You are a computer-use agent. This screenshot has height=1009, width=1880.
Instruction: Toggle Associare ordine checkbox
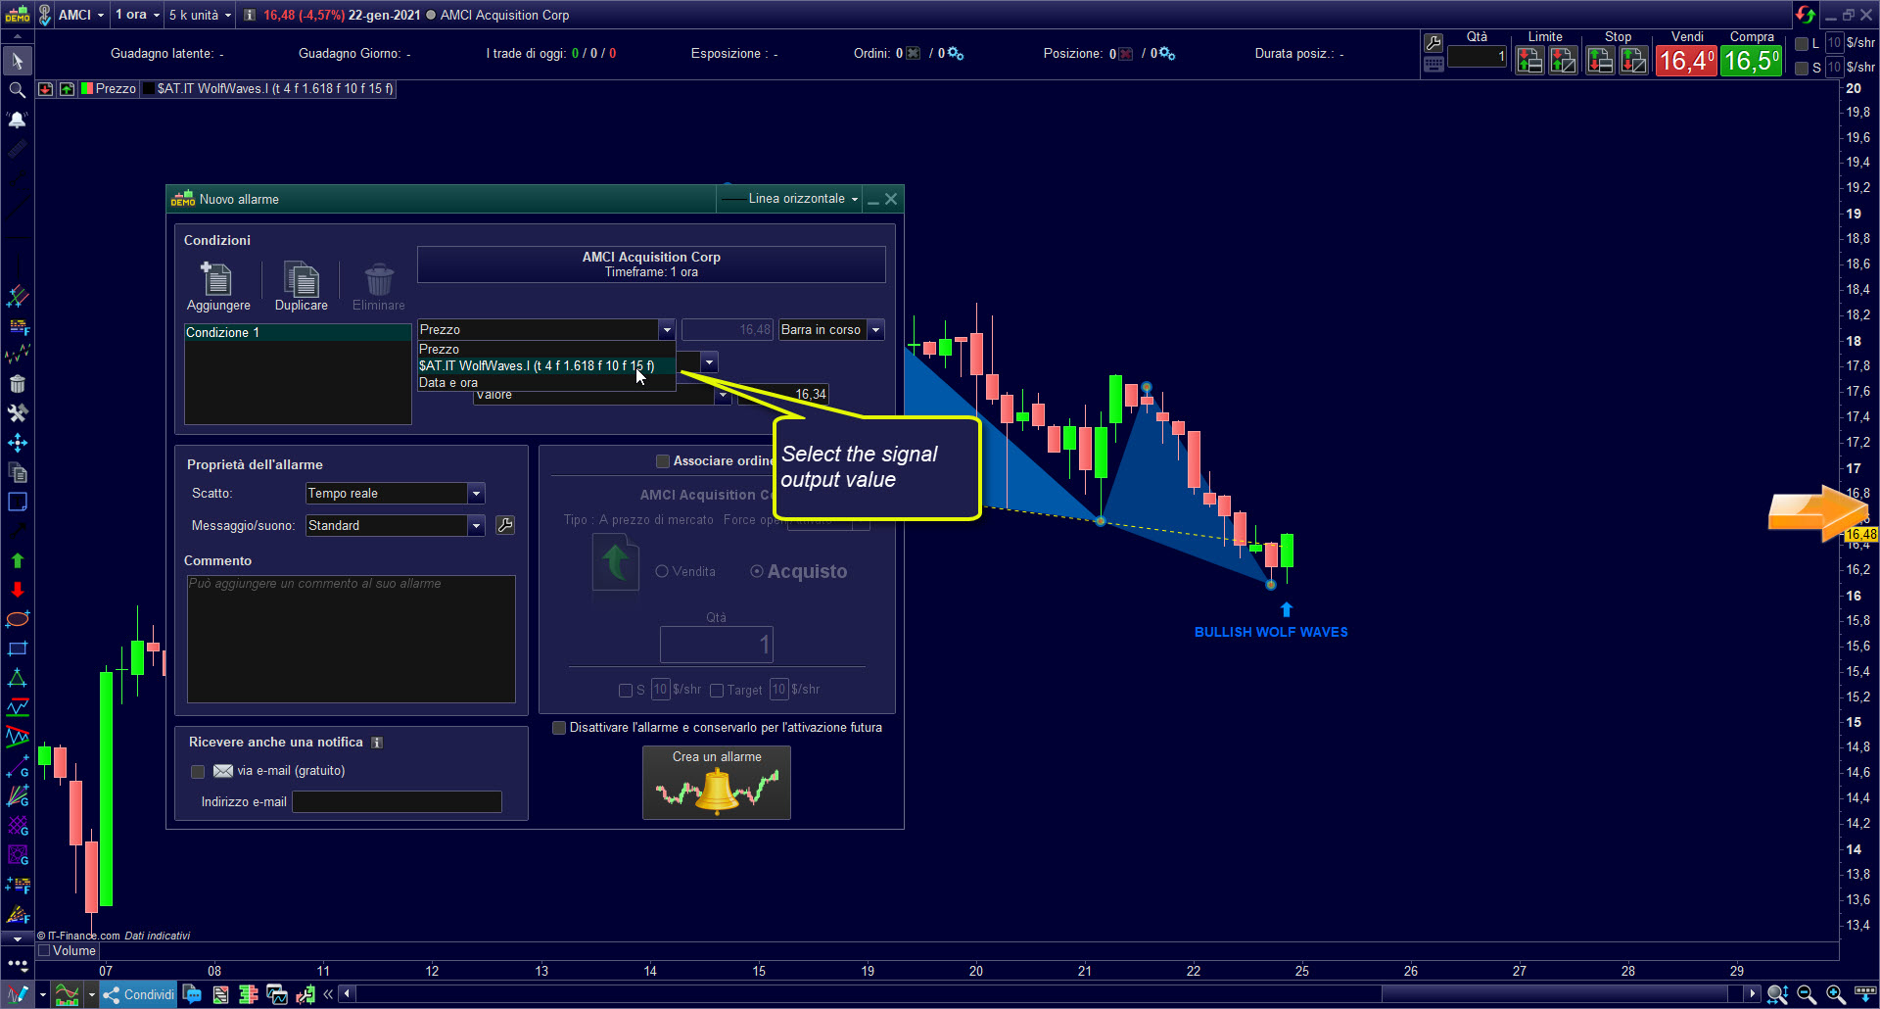(663, 460)
